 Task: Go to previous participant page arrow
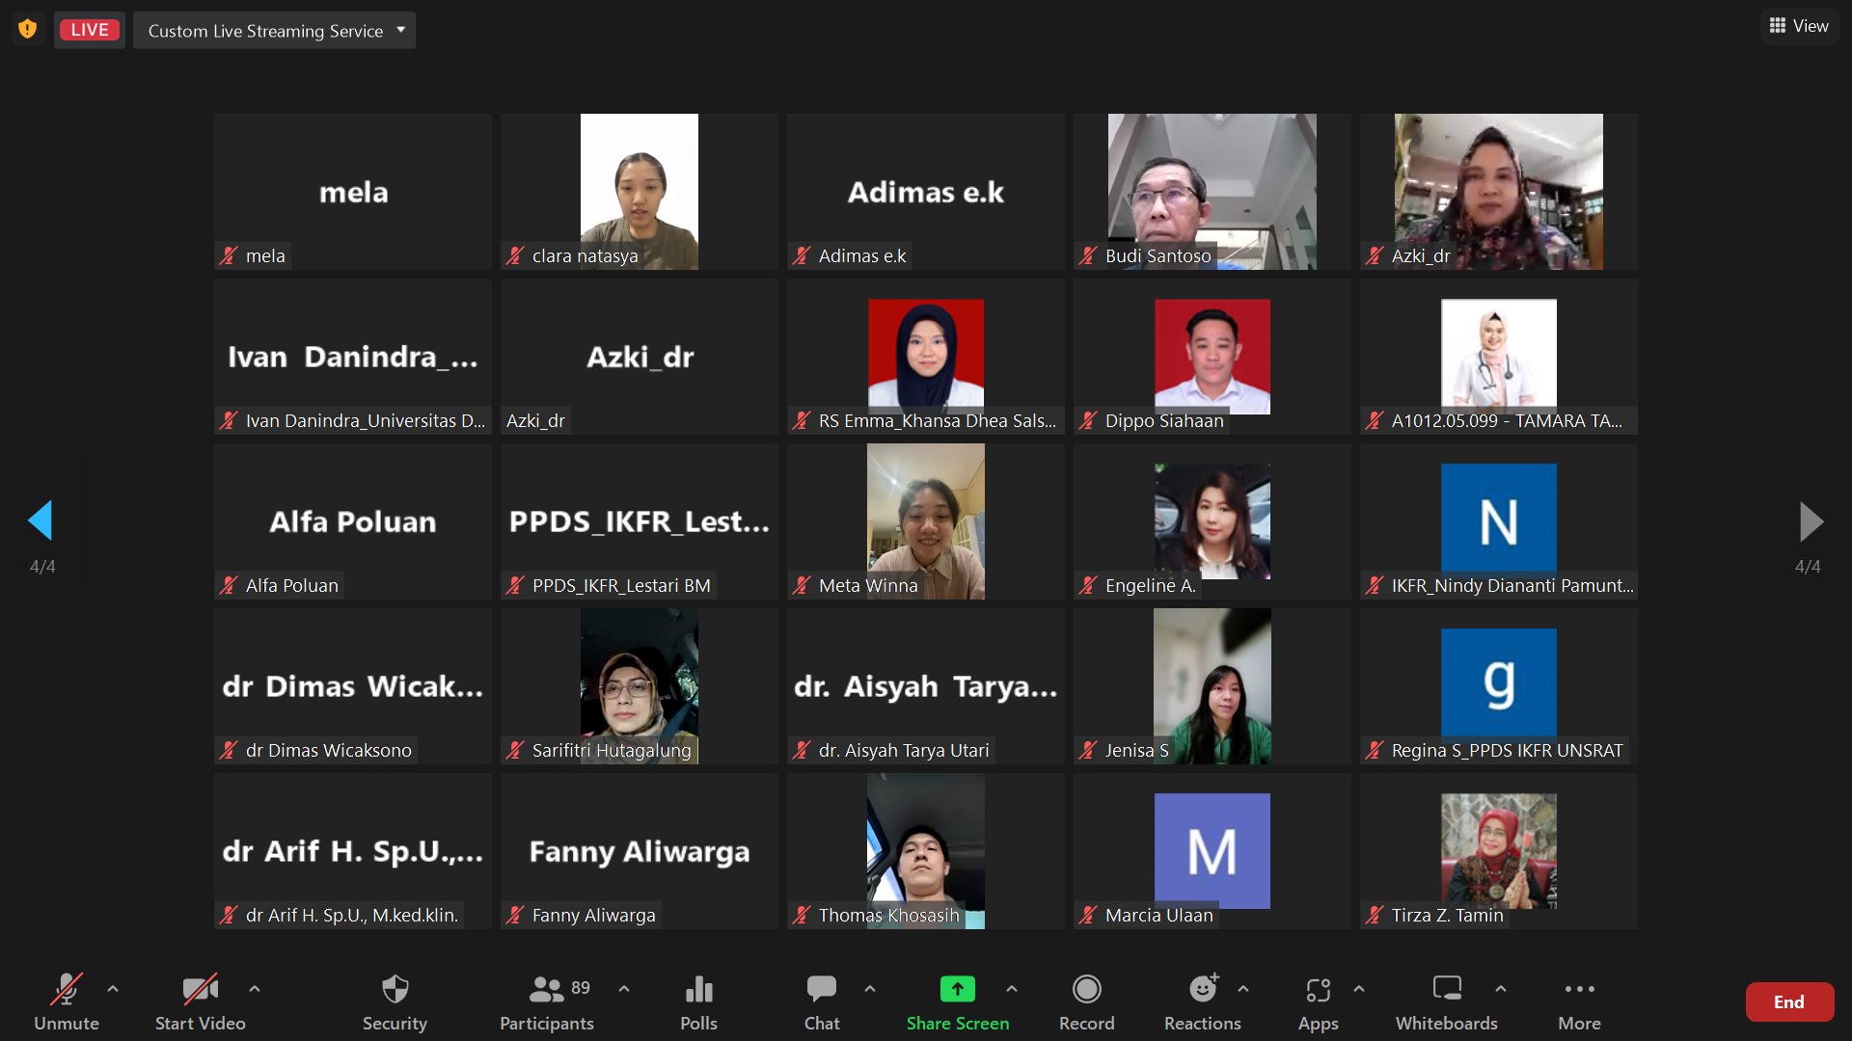41,520
